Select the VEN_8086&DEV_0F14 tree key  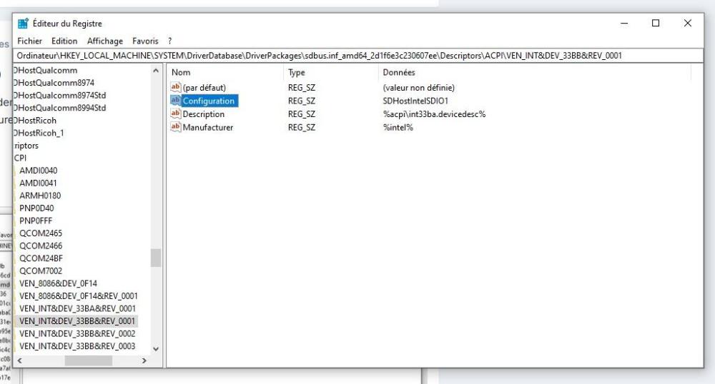[58, 283]
